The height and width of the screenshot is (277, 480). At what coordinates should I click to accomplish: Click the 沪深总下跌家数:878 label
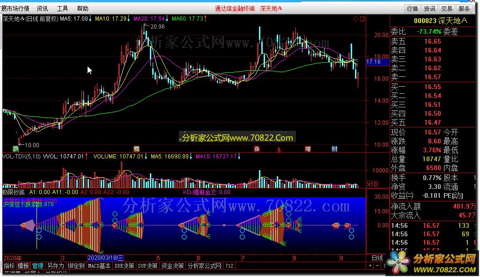pos(28,205)
